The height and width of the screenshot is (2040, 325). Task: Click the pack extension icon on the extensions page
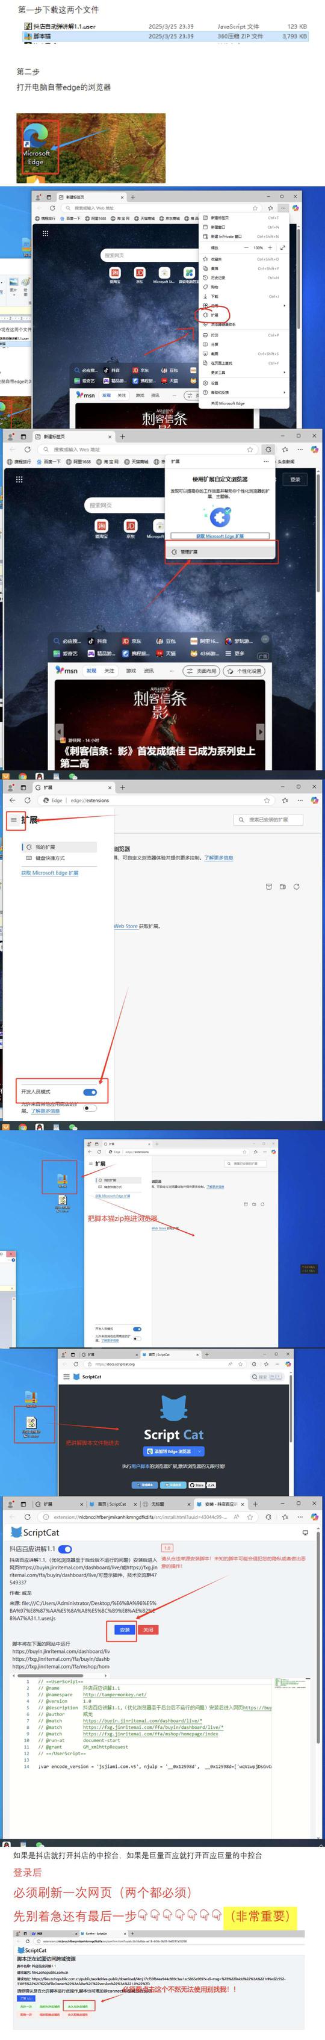tap(282, 886)
